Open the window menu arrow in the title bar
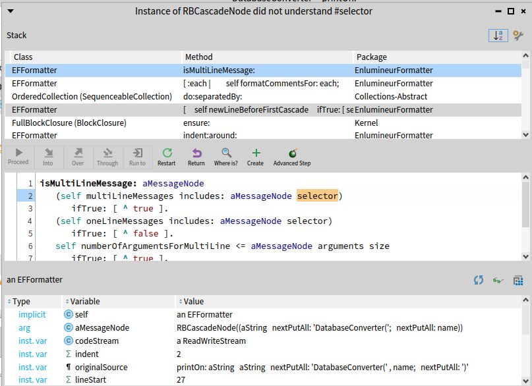This screenshot has width=532, height=386. 9,11
